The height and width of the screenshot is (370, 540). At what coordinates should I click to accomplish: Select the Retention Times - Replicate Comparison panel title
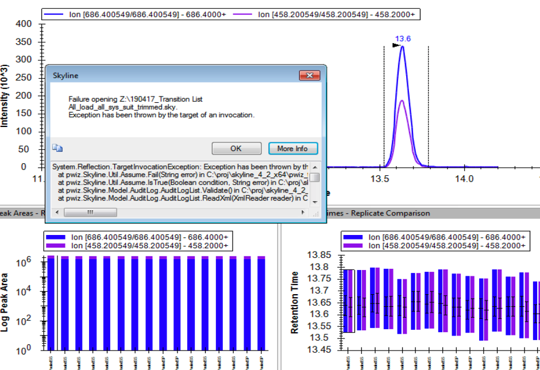point(379,213)
